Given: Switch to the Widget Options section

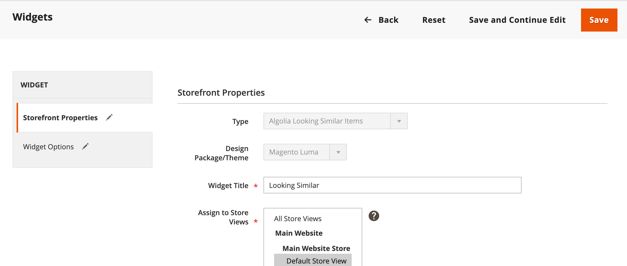Looking at the screenshot, I should pyautogui.click(x=48, y=146).
